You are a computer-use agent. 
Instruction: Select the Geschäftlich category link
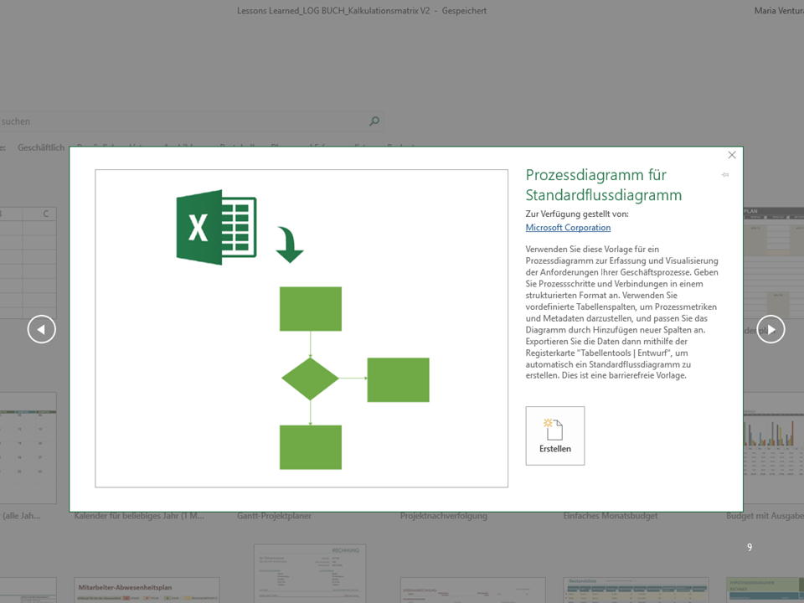click(41, 147)
